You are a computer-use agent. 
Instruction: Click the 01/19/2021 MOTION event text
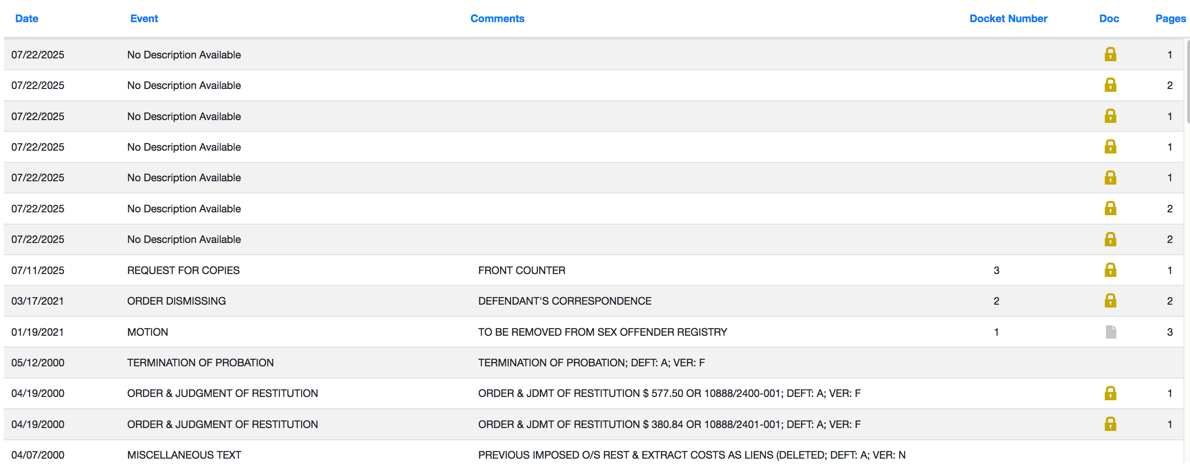click(147, 332)
